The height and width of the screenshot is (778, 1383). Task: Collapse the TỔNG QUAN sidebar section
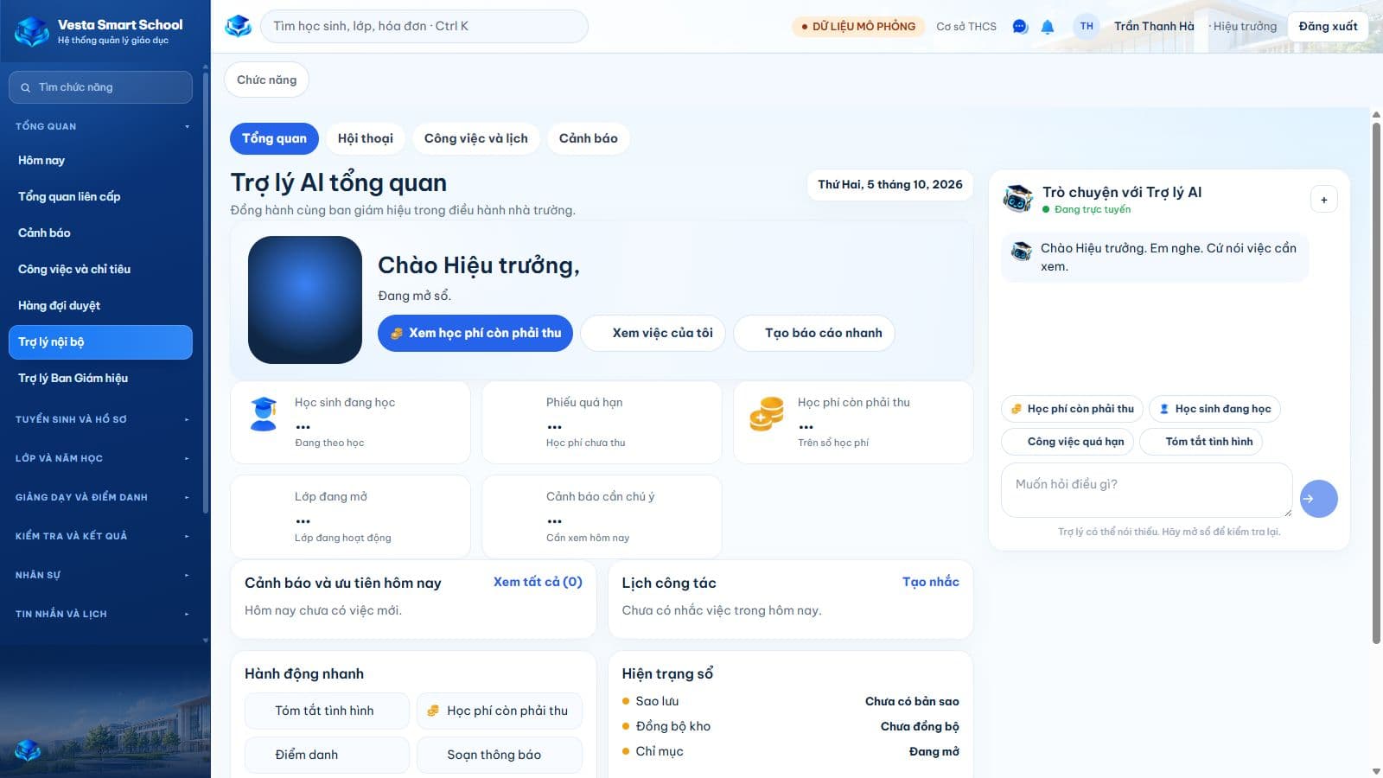[x=102, y=126]
